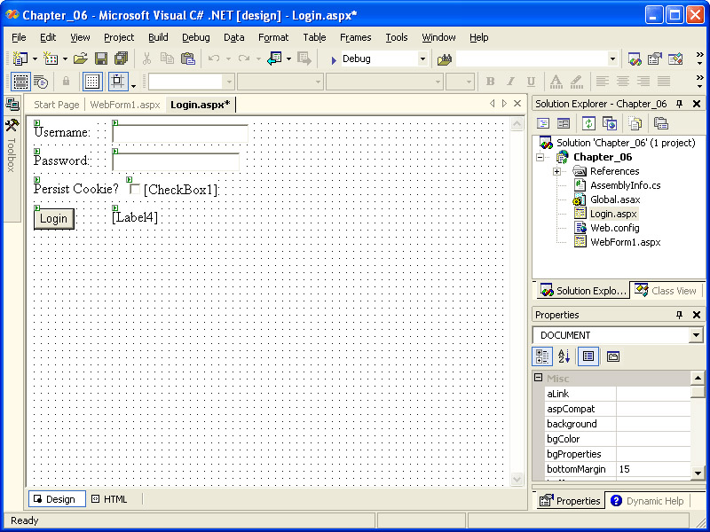This screenshot has height=532, width=710.
Task: Click the Refresh icon in Solution Explorer
Action: pyautogui.click(x=588, y=123)
